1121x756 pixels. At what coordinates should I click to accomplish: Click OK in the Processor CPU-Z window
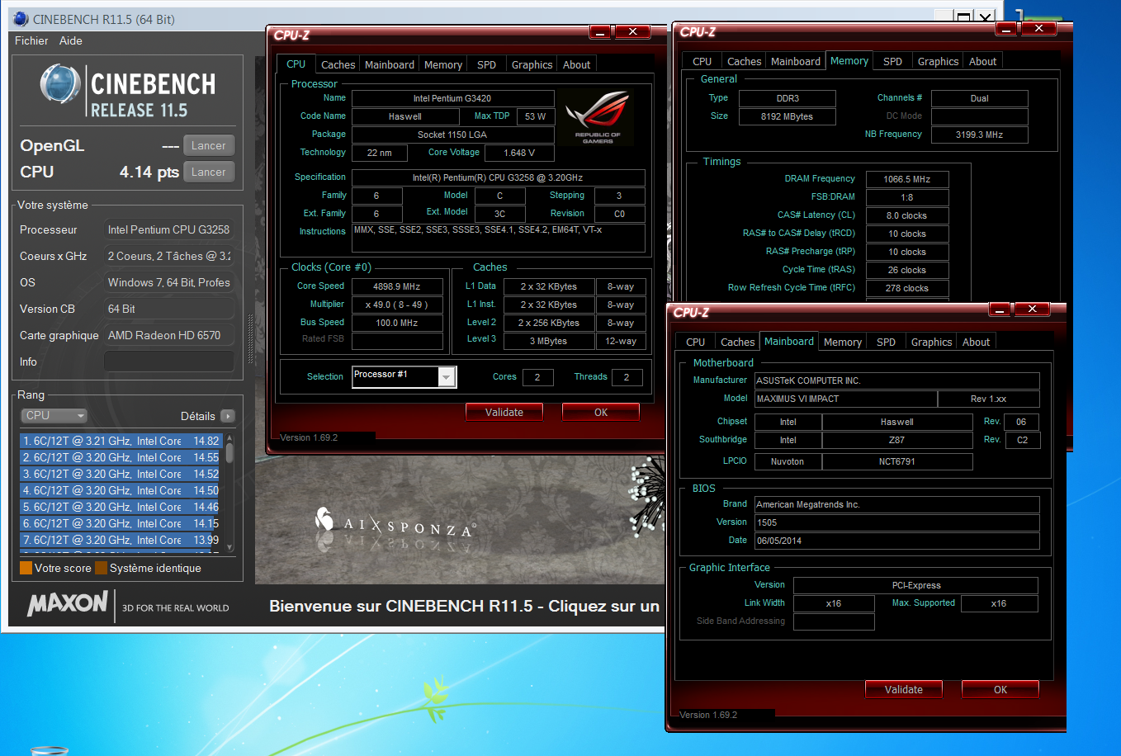tap(601, 412)
